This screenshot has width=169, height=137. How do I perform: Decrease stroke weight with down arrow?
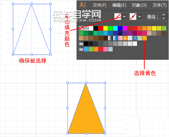click(163, 18)
